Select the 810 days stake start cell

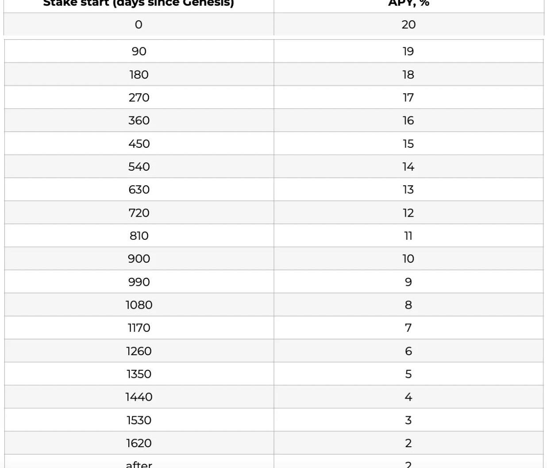(139, 236)
